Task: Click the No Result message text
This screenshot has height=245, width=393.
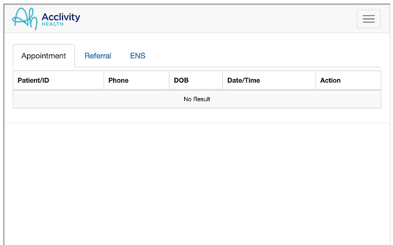Action: (197, 99)
